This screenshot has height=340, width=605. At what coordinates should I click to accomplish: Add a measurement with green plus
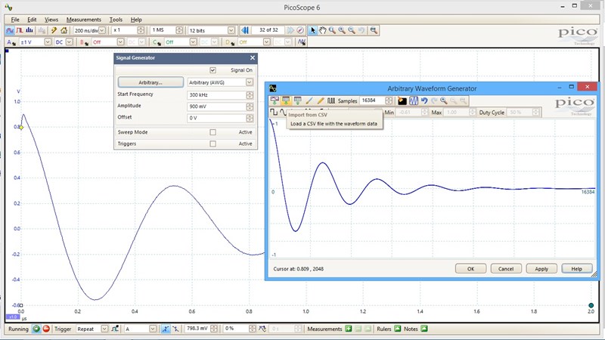(x=349, y=329)
